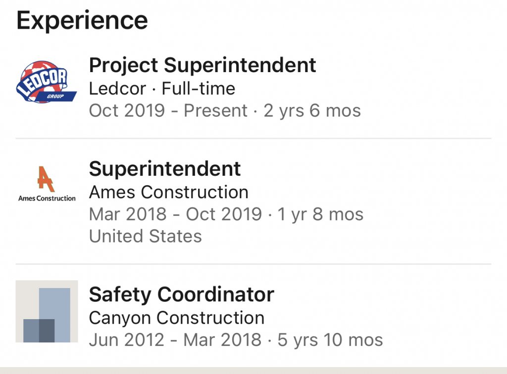This screenshot has width=507, height=374.
Task: Open the Project Superintendent position
Action: click(x=202, y=65)
